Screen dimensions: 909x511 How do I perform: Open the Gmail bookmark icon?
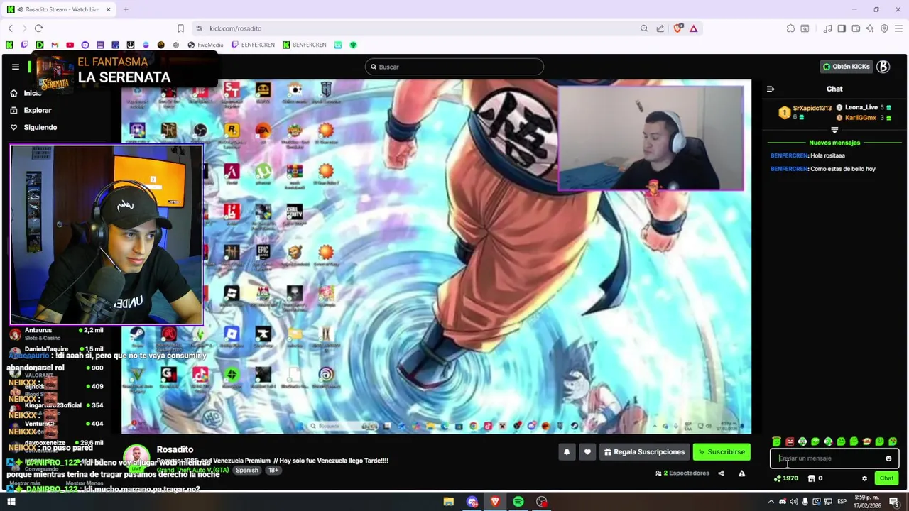pyautogui.click(x=55, y=45)
